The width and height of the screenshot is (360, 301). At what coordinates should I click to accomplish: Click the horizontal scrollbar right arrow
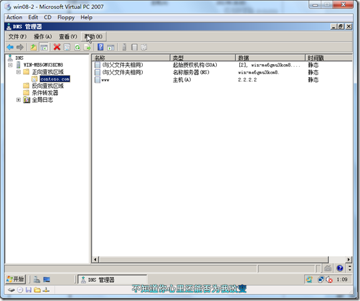(349, 259)
